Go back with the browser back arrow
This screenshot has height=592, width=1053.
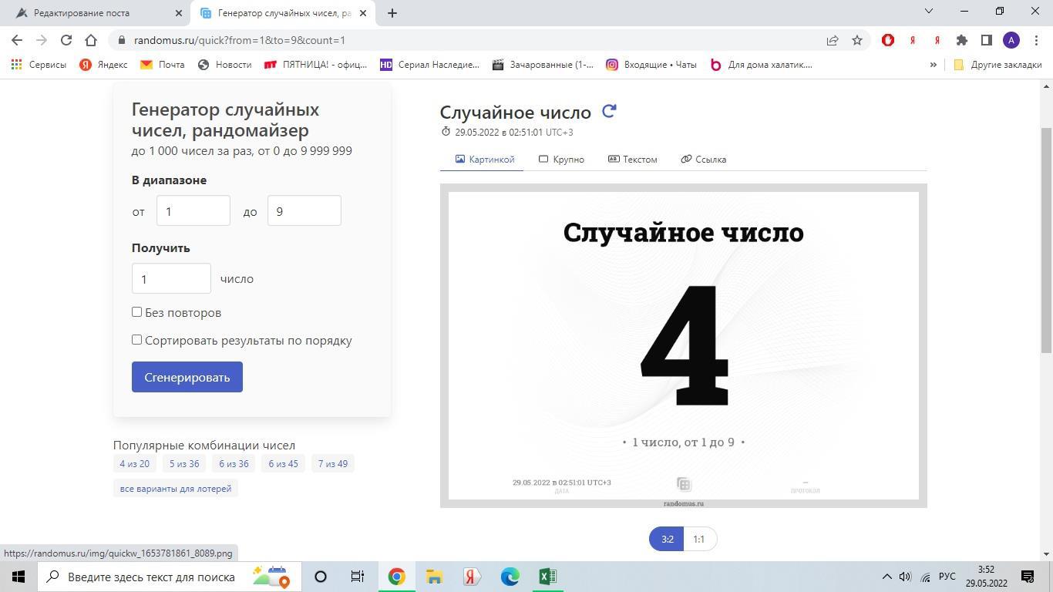(x=17, y=40)
